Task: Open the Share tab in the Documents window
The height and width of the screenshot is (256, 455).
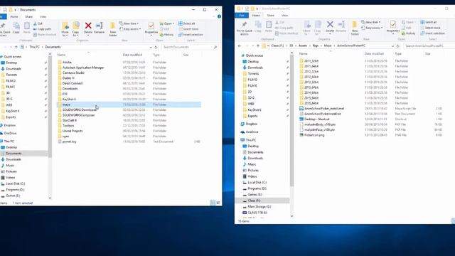Action: [x=28, y=16]
